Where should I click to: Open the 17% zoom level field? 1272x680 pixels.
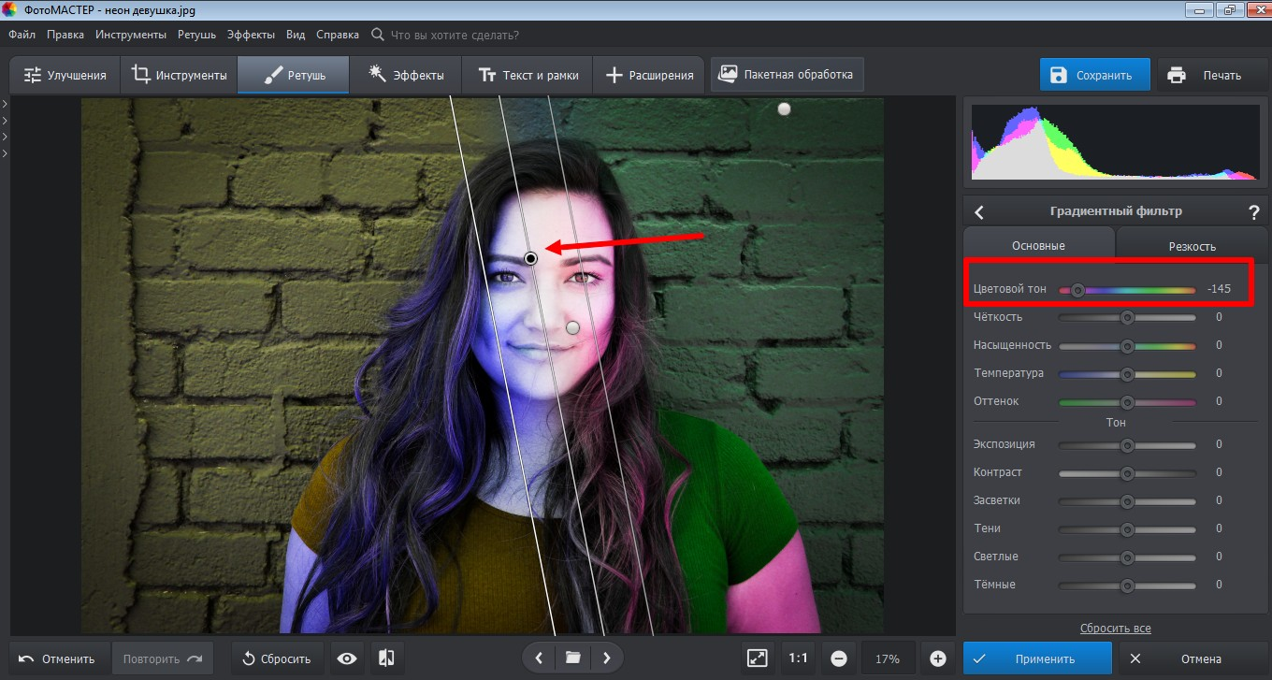click(887, 658)
